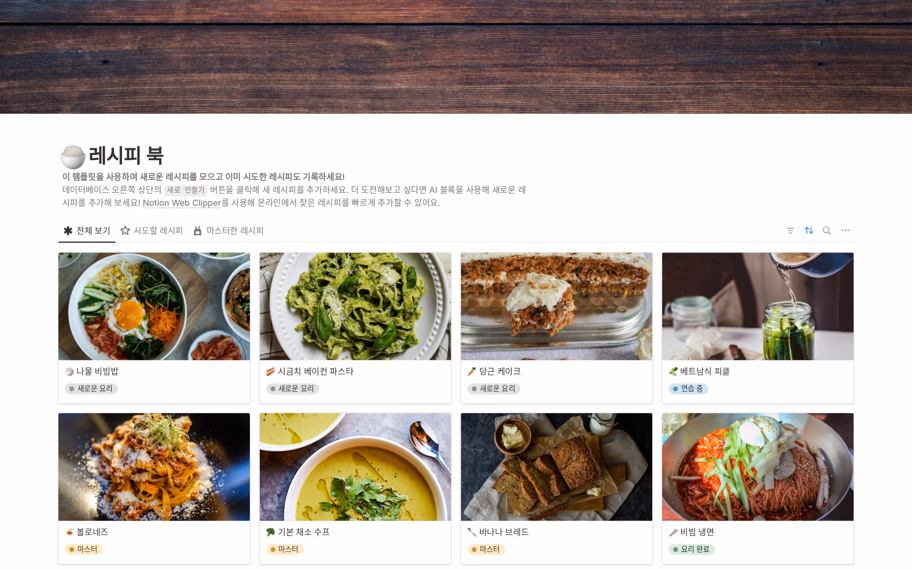Switch to the 마스터한 레시피 tab
This screenshot has width=912, height=570.
[228, 231]
